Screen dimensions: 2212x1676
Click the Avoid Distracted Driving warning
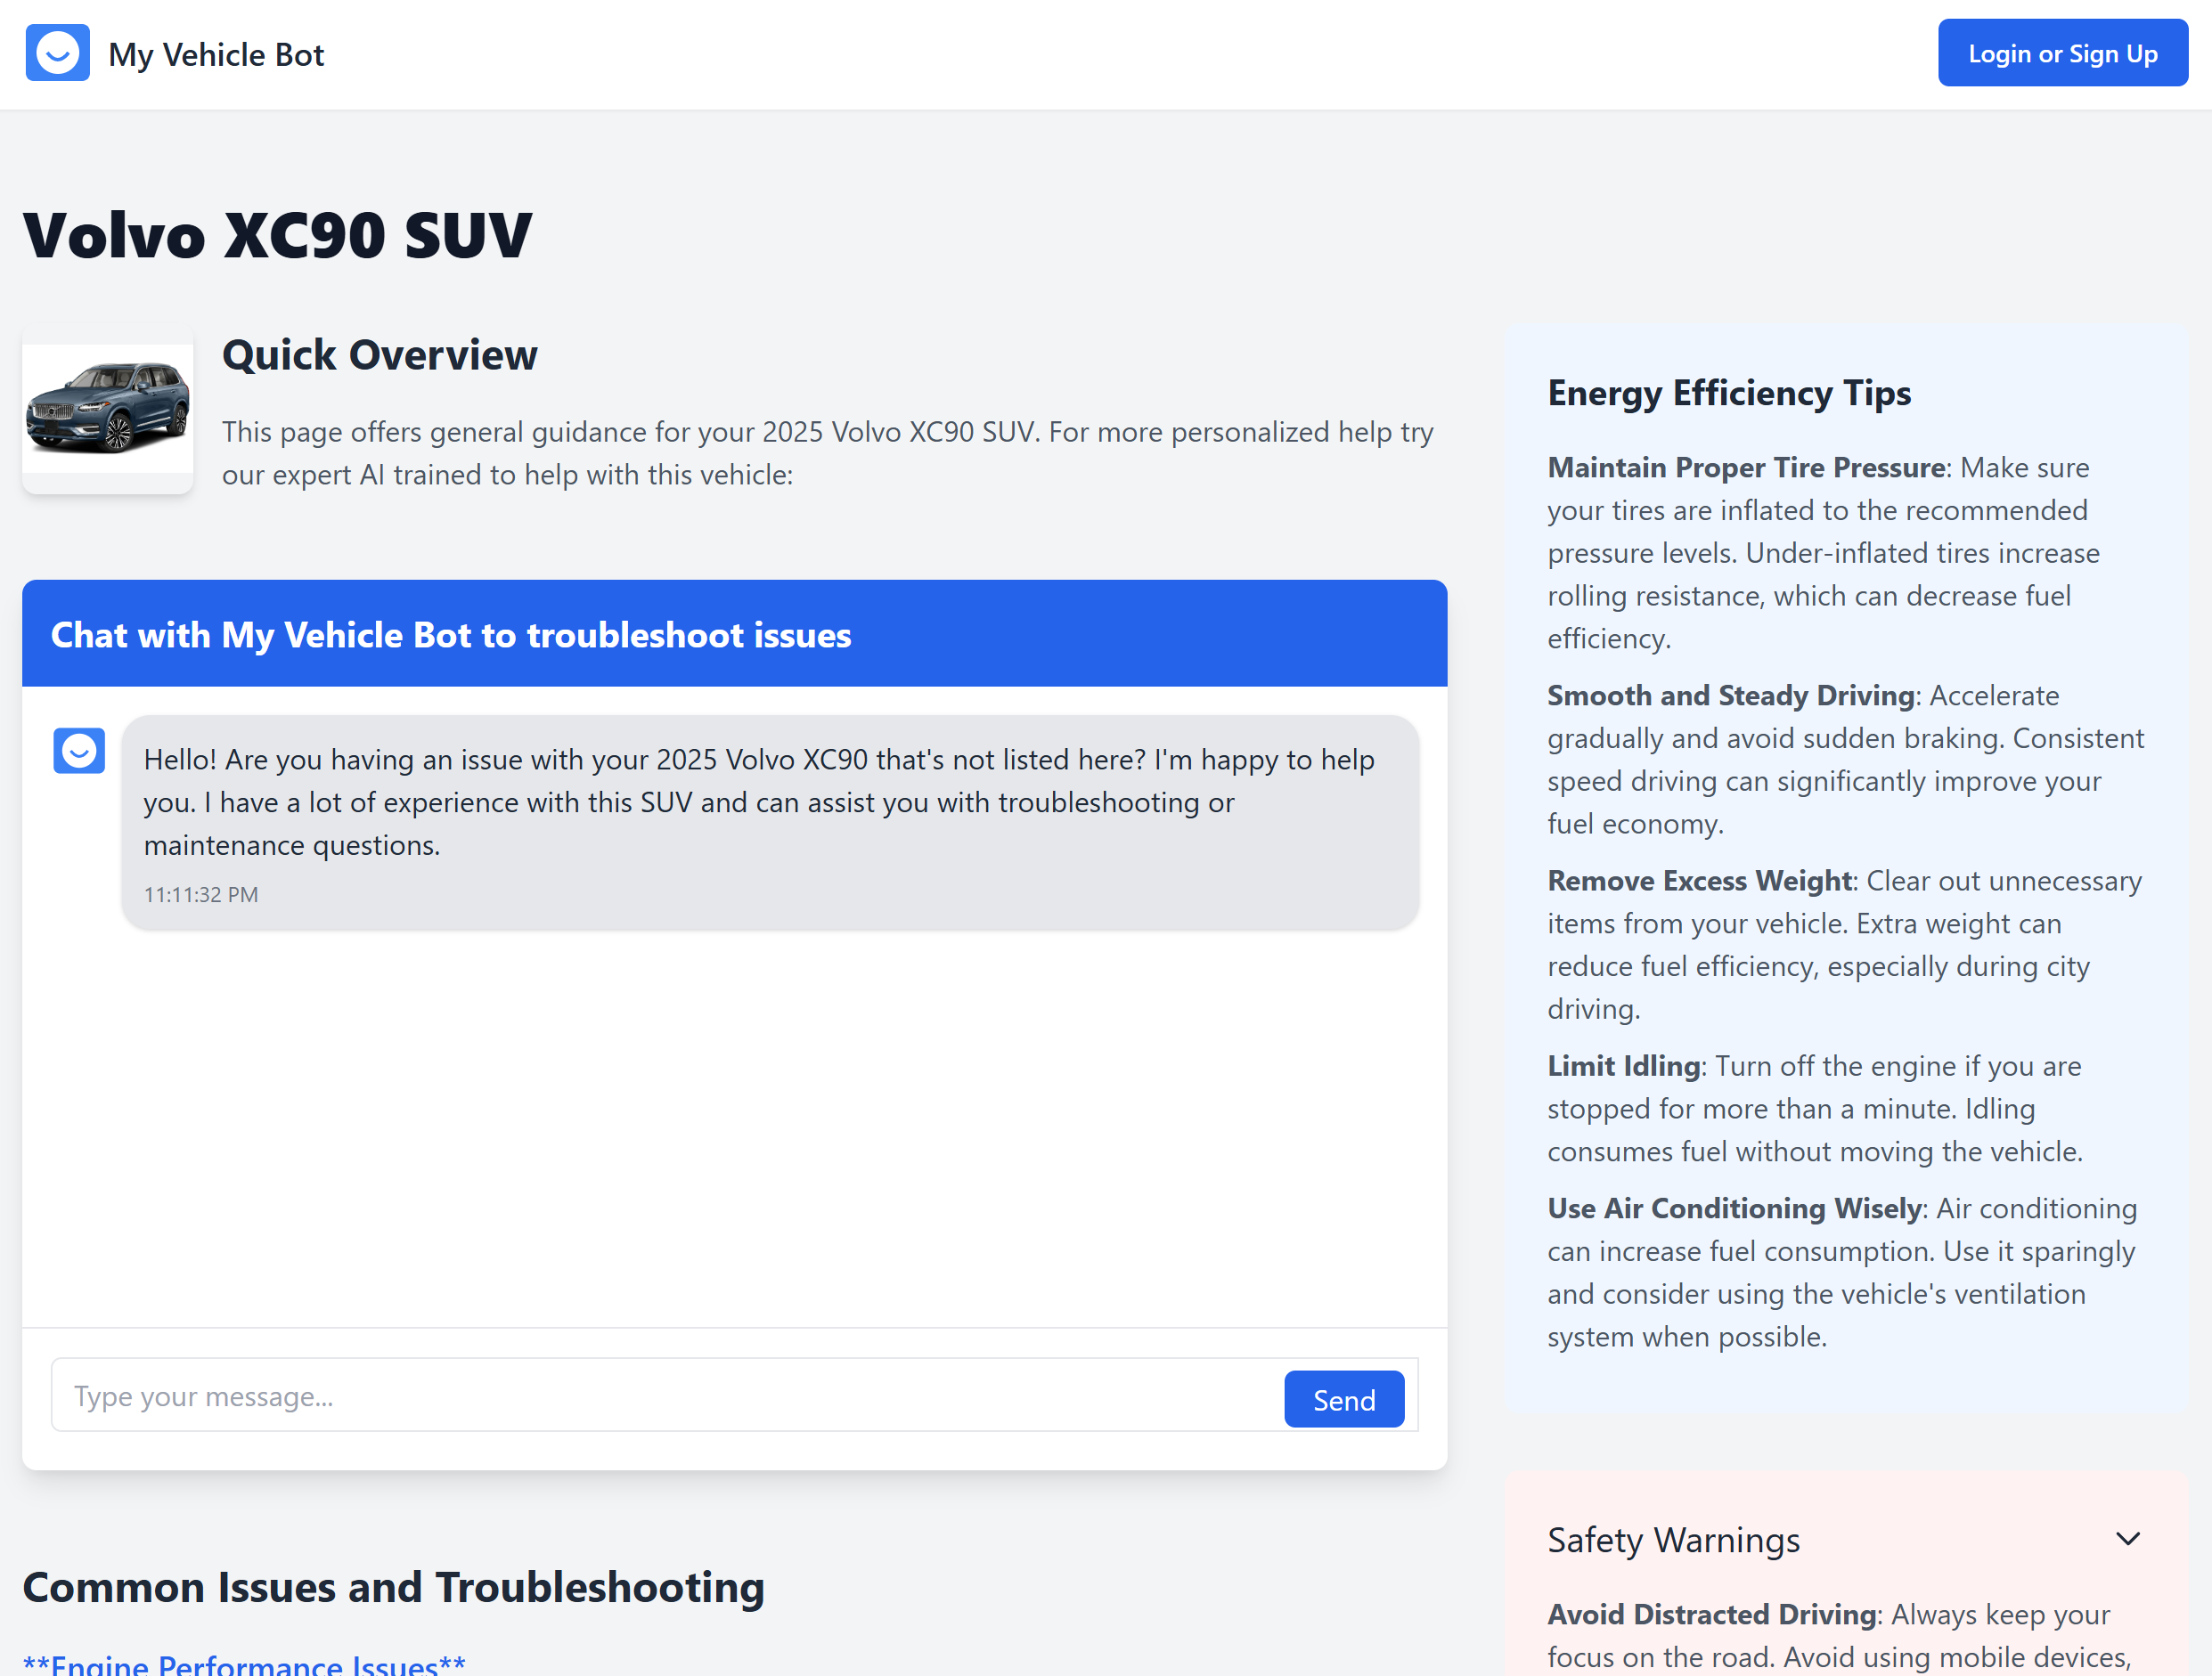(1712, 1614)
